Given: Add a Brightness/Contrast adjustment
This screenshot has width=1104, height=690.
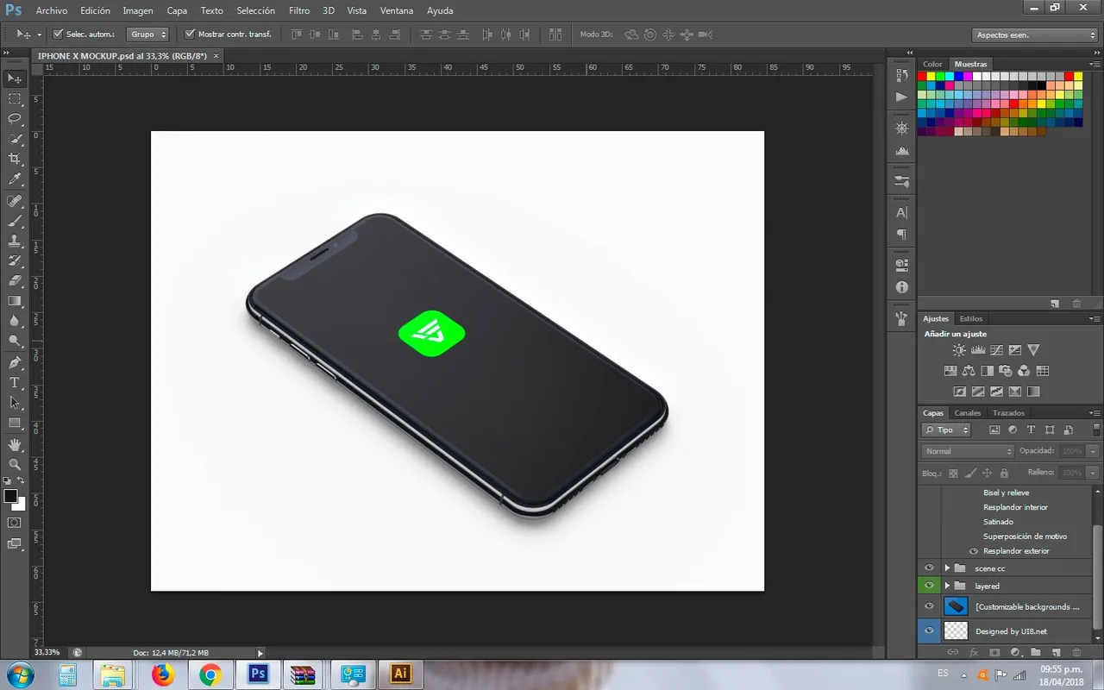Looking at the screenshot, I should tap(959, 350).
